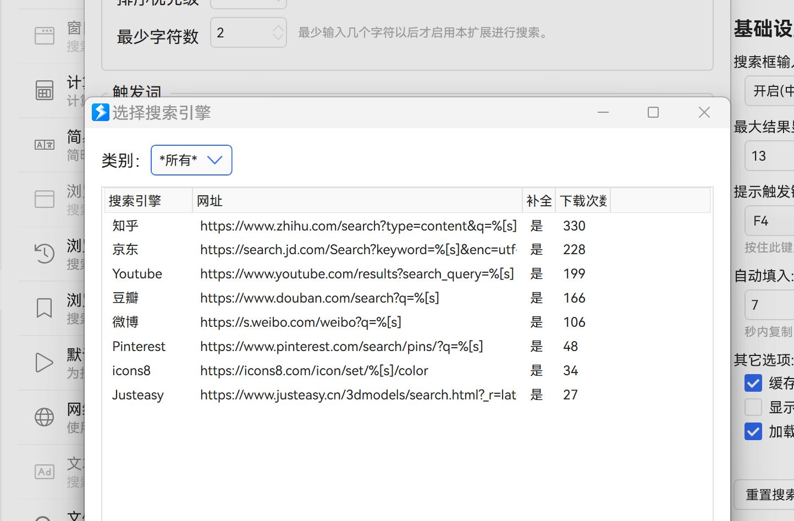
Task: Click the justeasy.cn URL cell
Action: coord(358,395)
